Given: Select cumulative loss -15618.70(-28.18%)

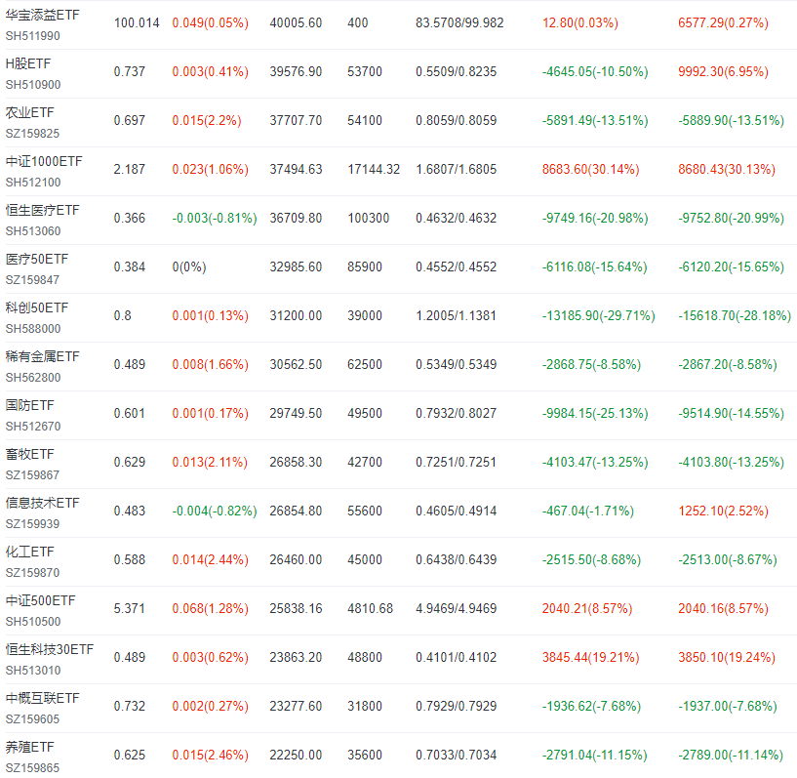Looking at the screenshot, I should point(735,315).
